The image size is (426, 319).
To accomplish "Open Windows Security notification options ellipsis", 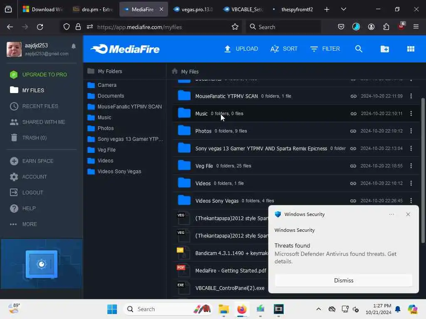I will tap(391, 214).
